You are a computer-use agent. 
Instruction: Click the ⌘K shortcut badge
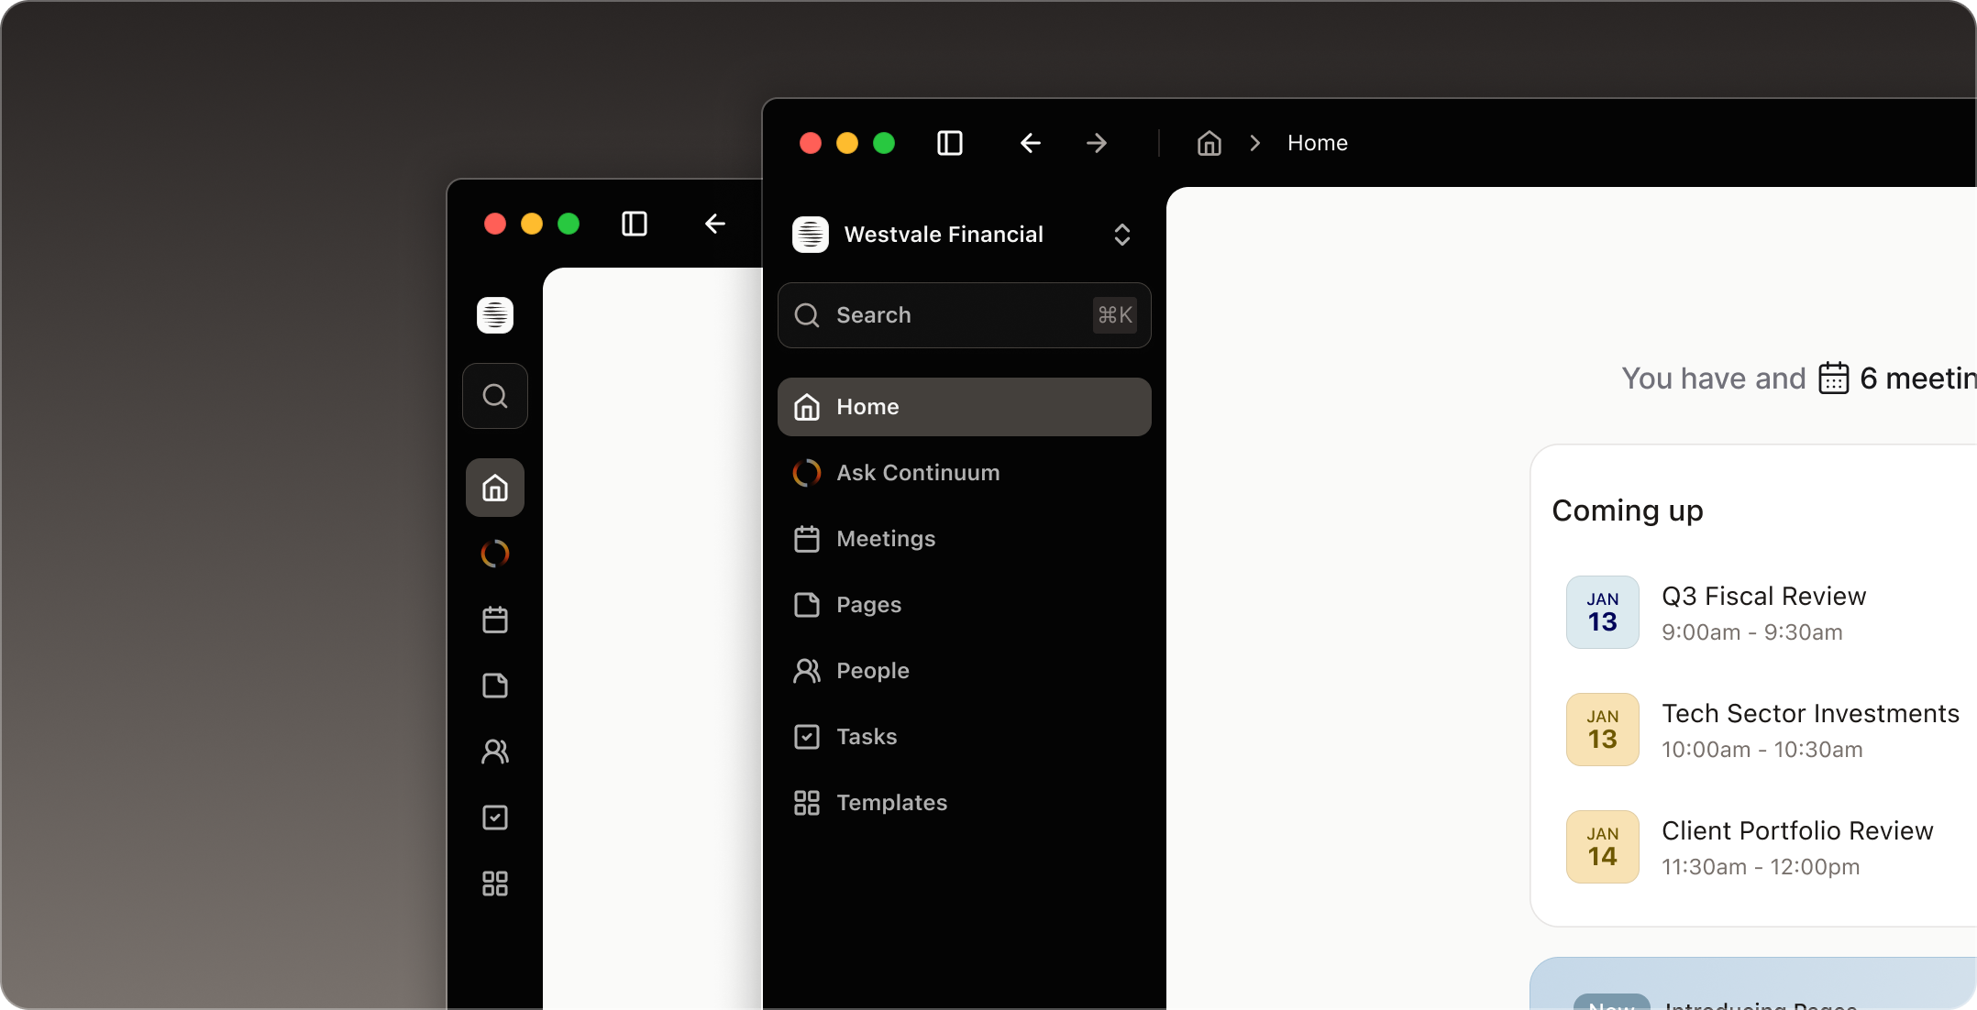point(1115,315)
